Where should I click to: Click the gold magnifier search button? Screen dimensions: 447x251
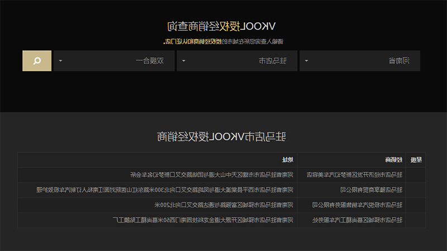pyautogui.click(x=37, y=61)
